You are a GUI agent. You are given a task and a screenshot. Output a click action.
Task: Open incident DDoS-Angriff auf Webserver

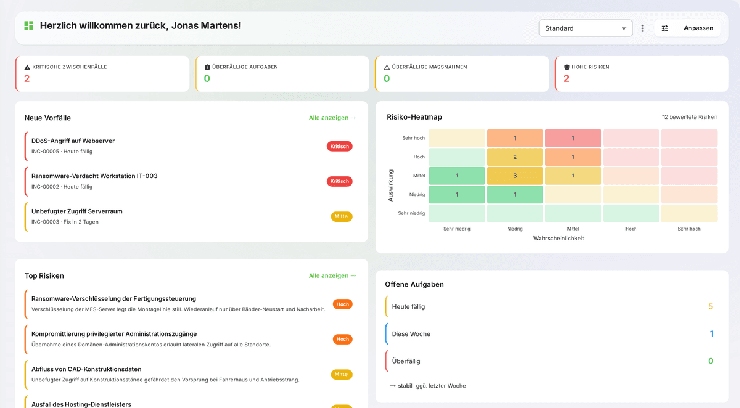[x=191, y=146]
